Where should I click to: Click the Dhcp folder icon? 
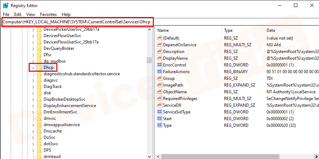[39, 67]
